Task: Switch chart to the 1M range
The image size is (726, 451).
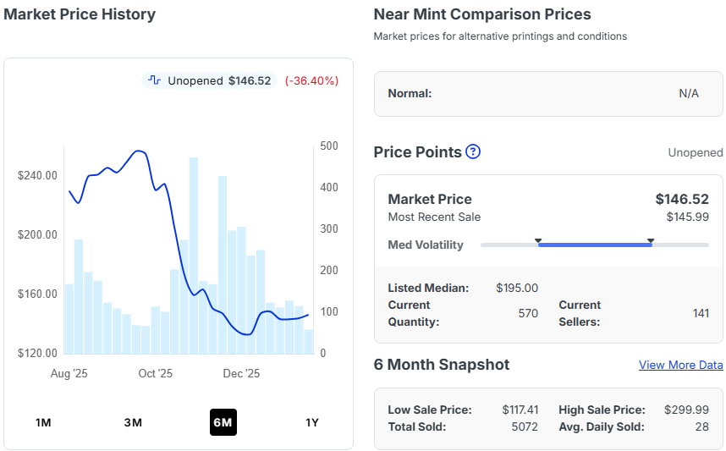Action: click(43, 422)
